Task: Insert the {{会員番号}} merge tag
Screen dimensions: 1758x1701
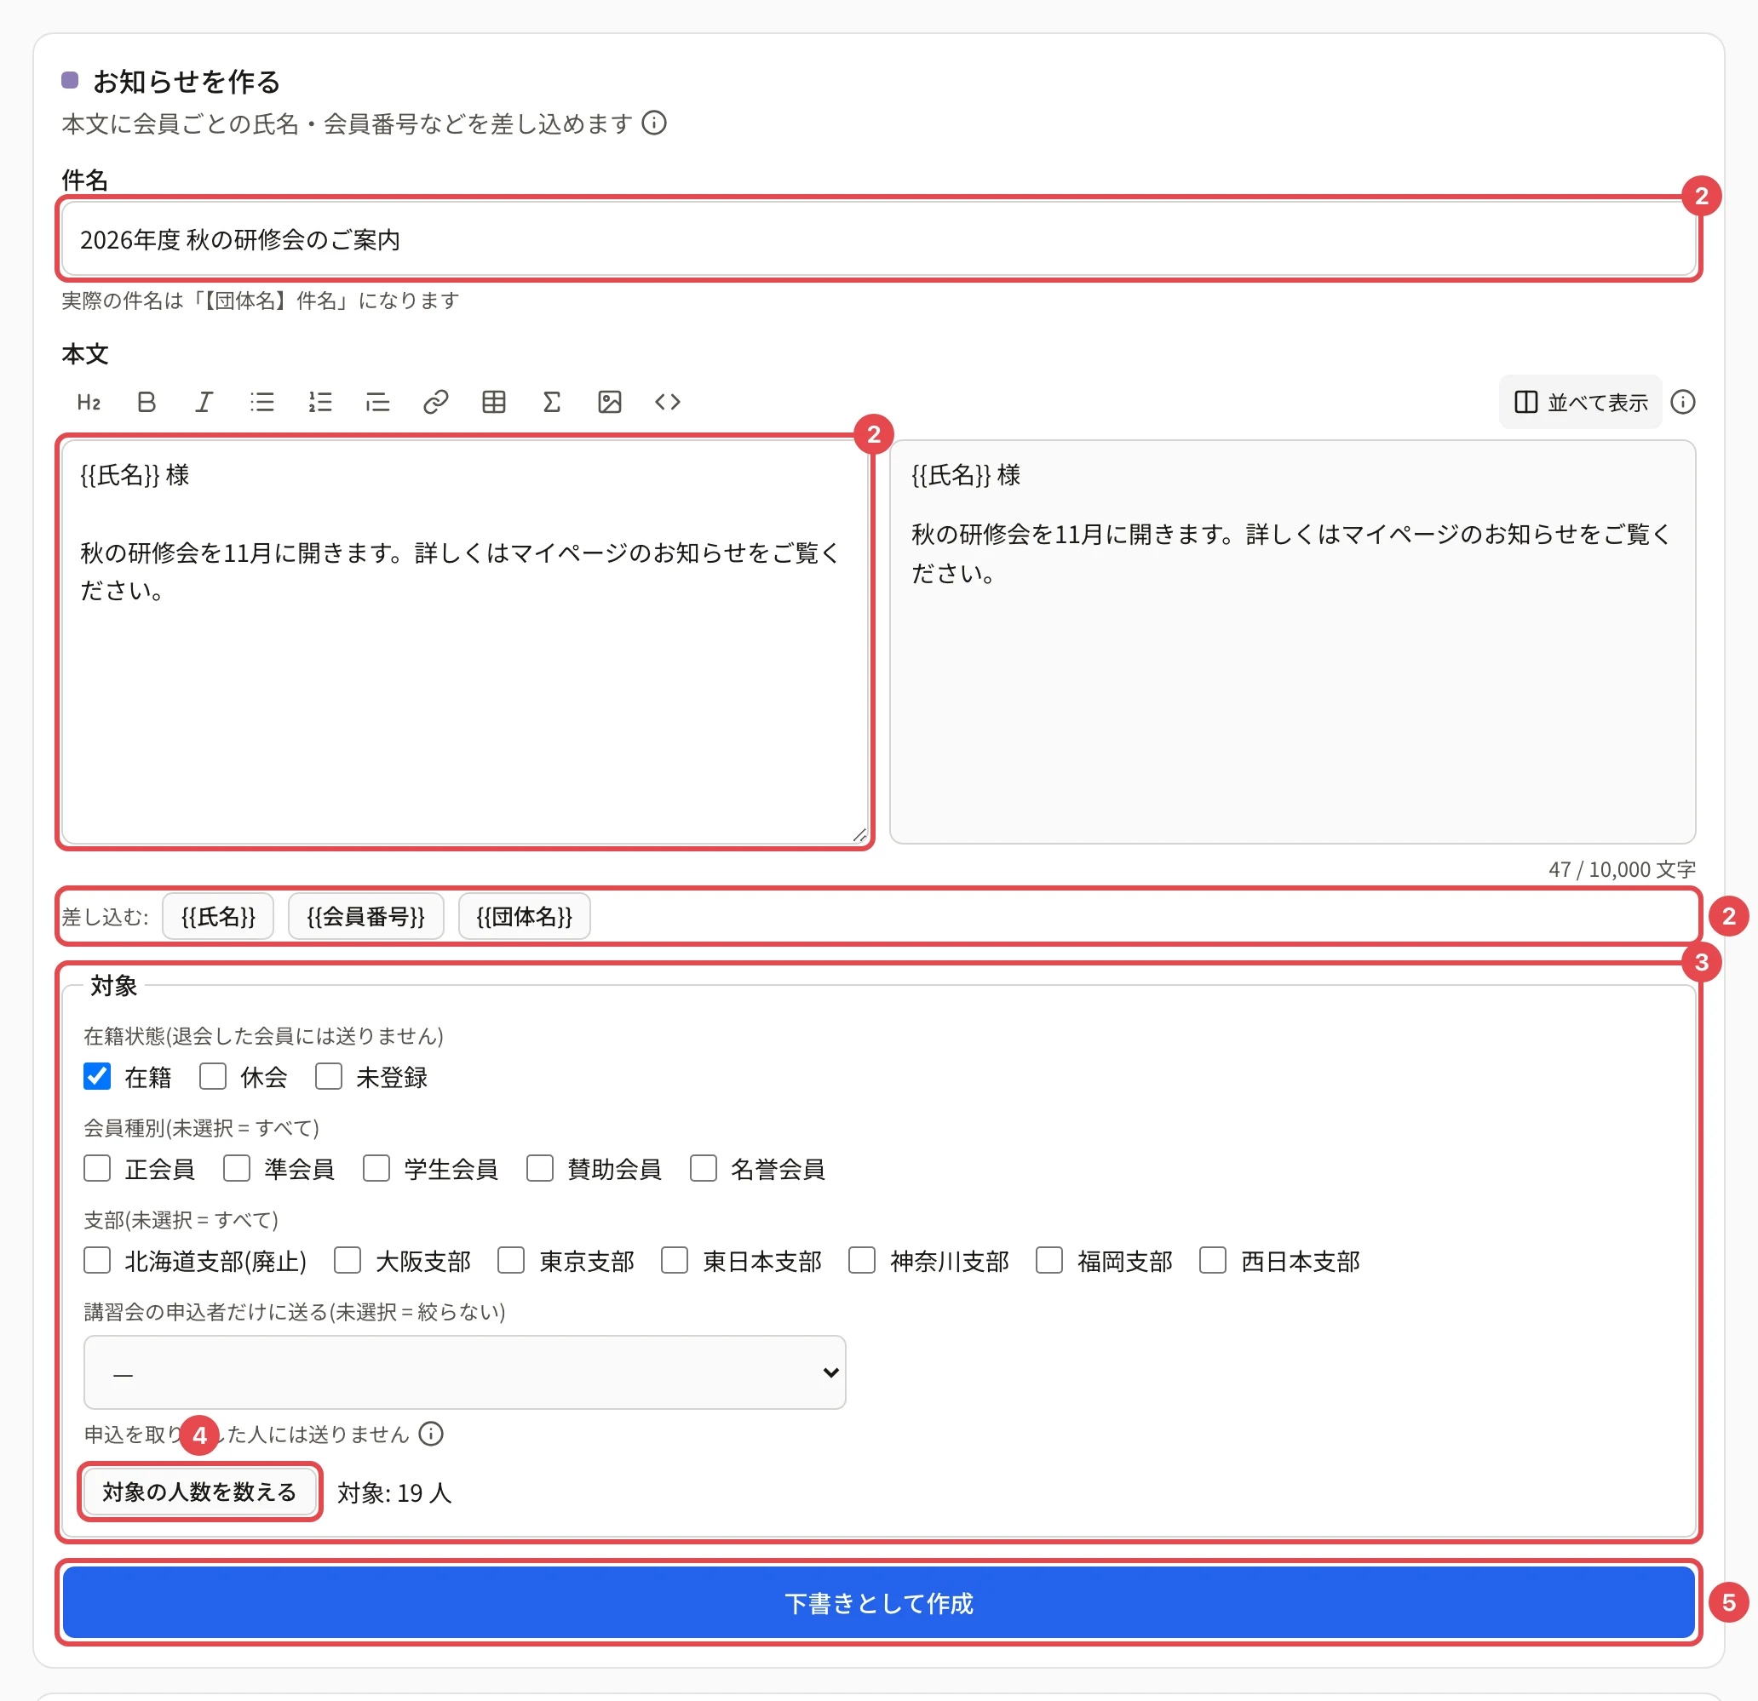Action: point(366,915)
